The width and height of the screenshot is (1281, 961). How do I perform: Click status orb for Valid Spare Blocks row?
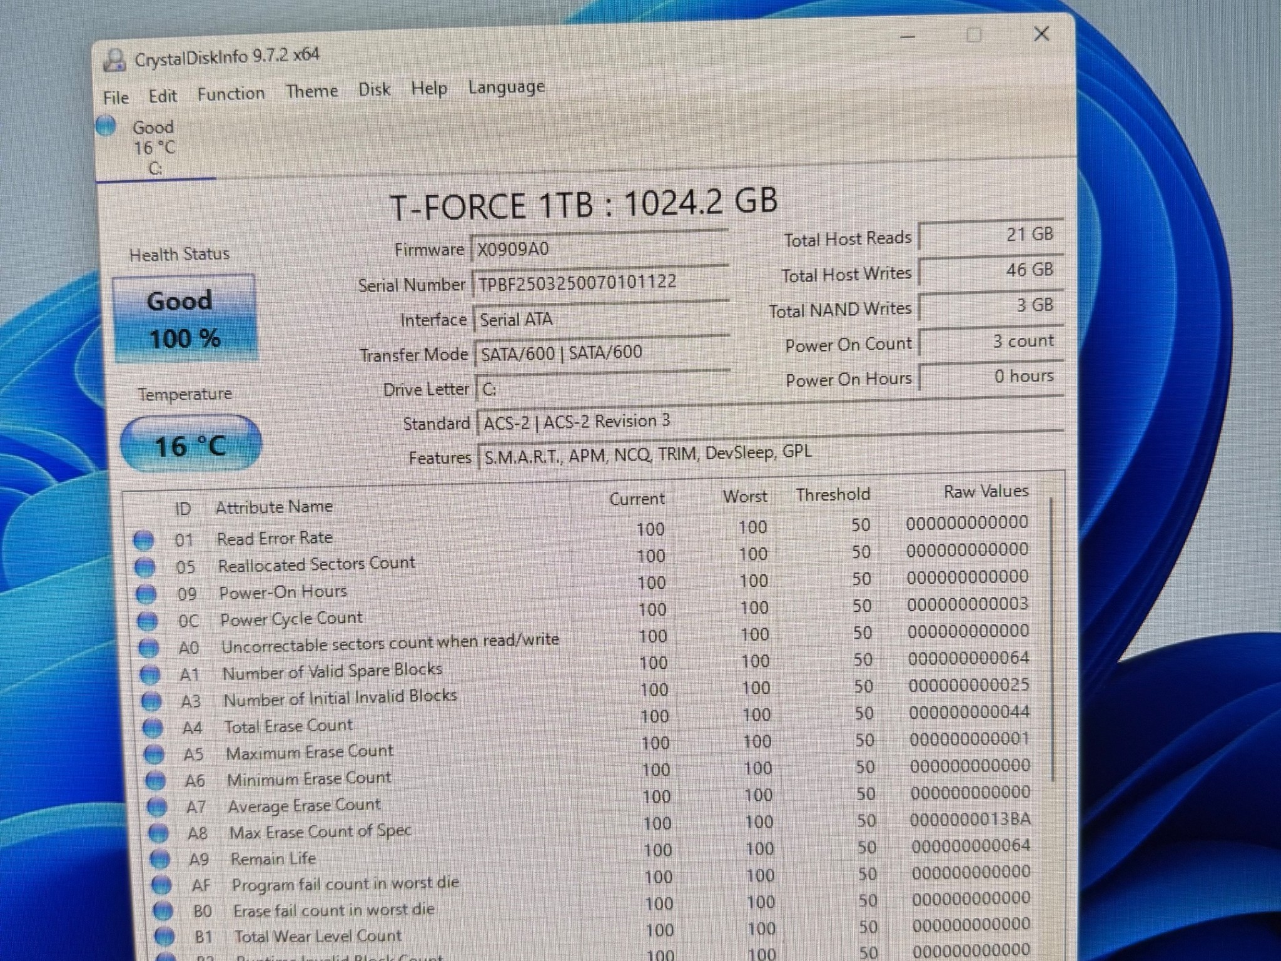[x=150, y=674]
